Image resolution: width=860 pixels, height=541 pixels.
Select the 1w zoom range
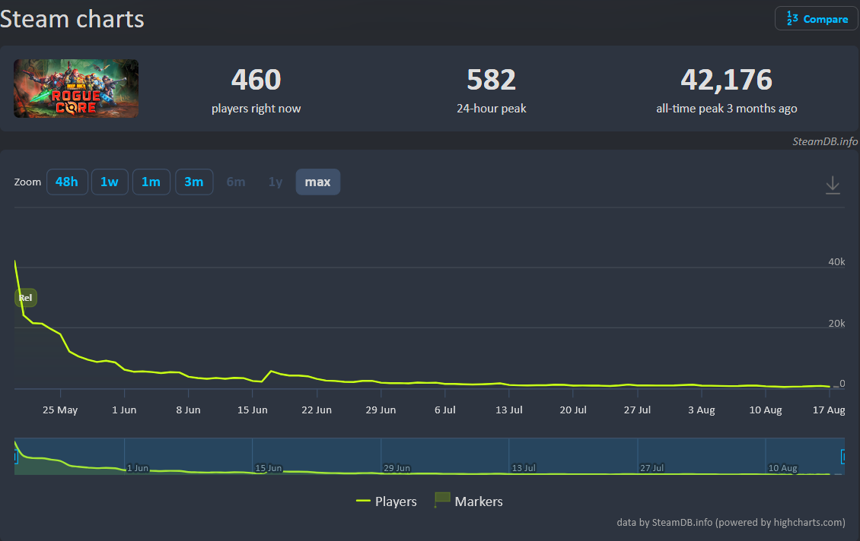(x=110, y=182)
